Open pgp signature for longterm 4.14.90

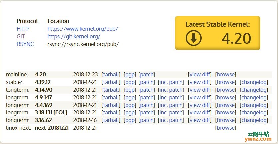(x=130, y=90)
